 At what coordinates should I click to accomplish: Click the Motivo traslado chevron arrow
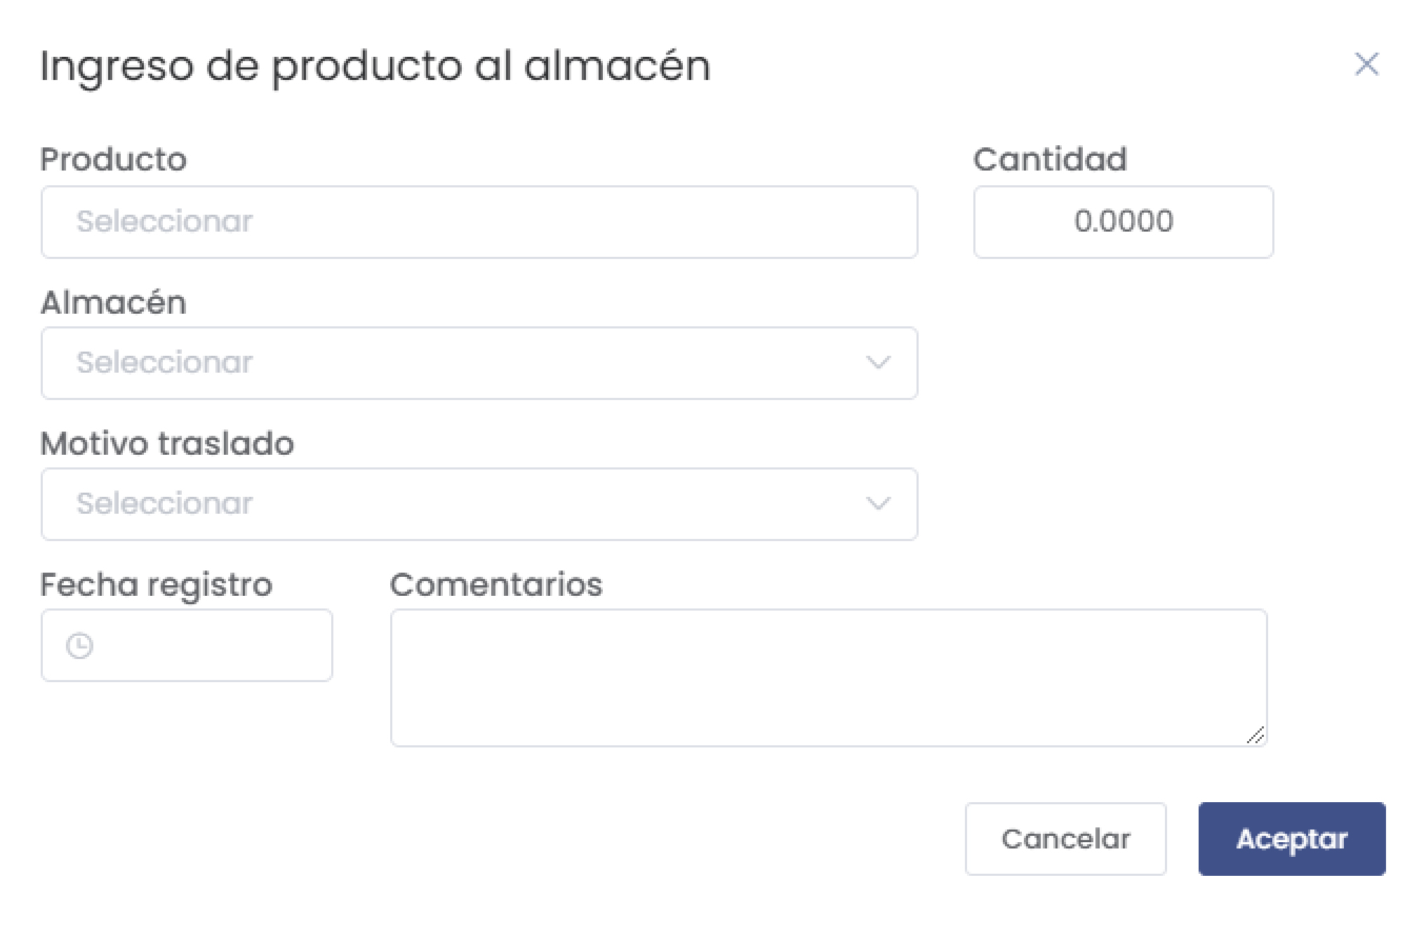[877, 503]
